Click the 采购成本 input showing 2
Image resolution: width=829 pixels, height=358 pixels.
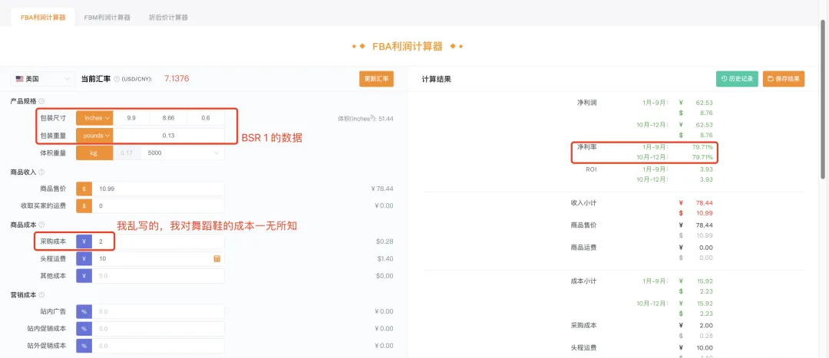pos(158,241)
